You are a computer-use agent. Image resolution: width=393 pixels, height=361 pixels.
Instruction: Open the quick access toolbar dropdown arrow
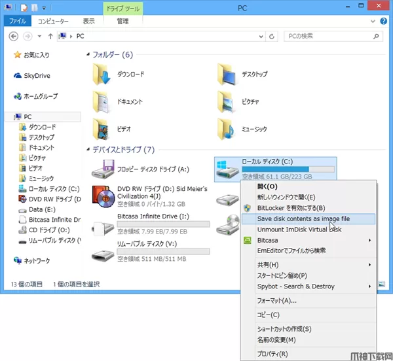click(x=44, y=8)
